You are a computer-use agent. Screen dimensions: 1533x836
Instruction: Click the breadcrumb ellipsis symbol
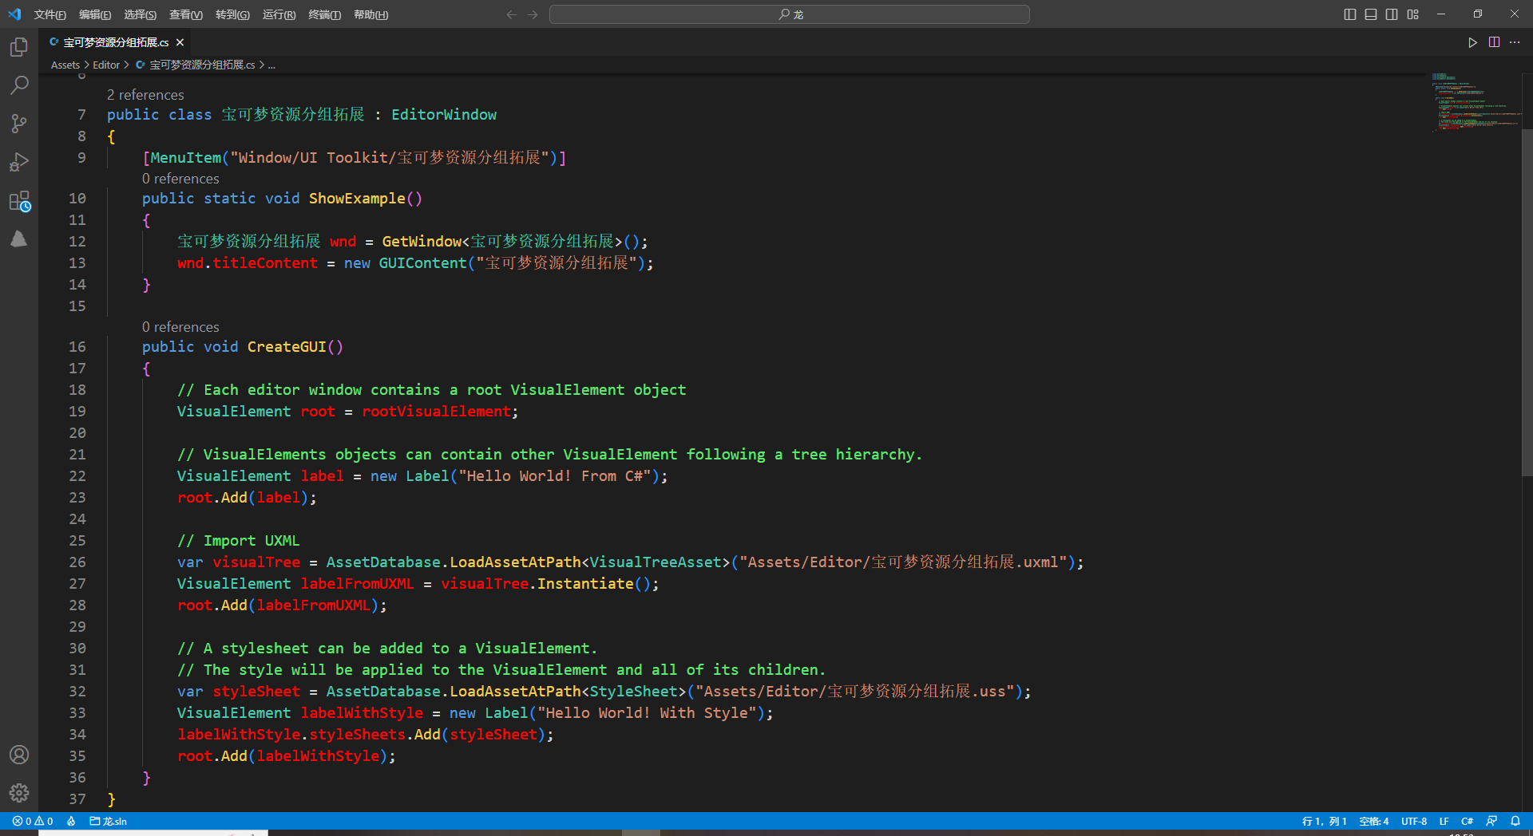click(x=271, y=65)
